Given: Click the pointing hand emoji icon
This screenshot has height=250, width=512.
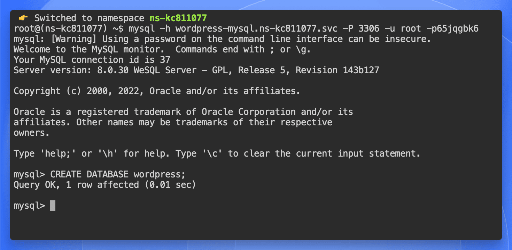Looking at the screenshot, I should pos(23,18).
